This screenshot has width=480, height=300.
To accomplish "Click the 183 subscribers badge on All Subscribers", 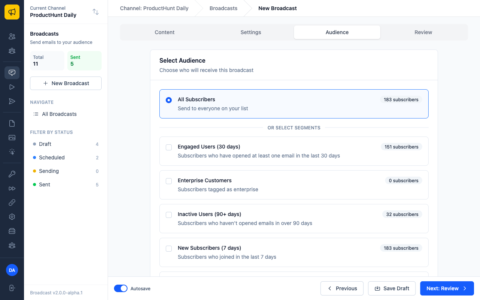I will (401, 100).
